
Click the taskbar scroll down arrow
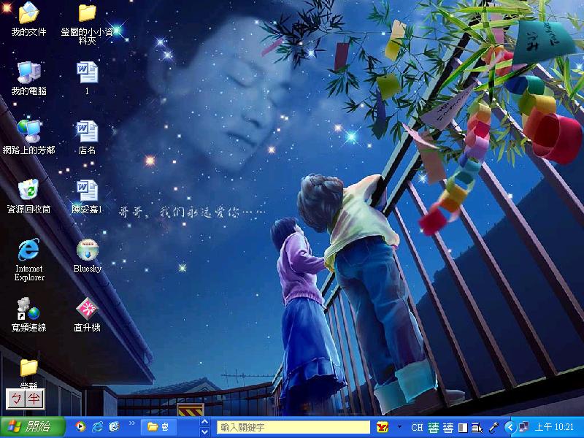pos(204,432)
